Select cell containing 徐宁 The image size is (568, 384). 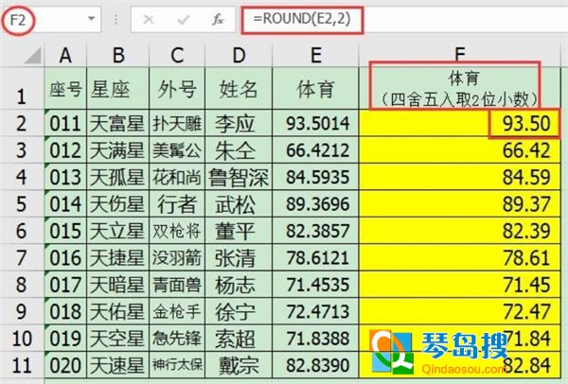[239, 311]
